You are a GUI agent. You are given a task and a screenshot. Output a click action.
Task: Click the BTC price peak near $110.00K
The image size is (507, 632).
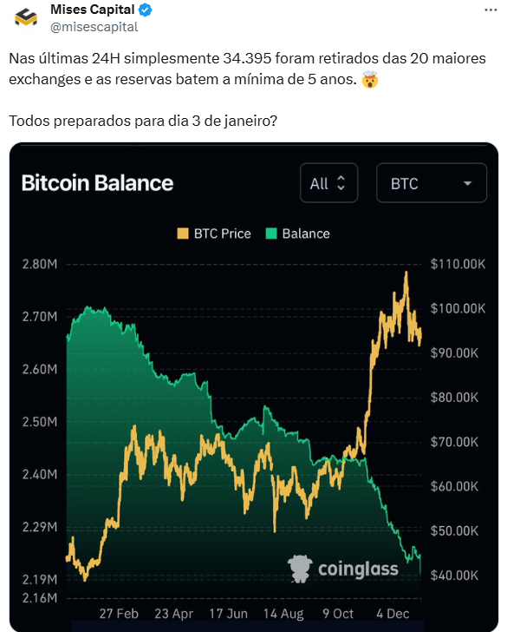click(406, 273)
